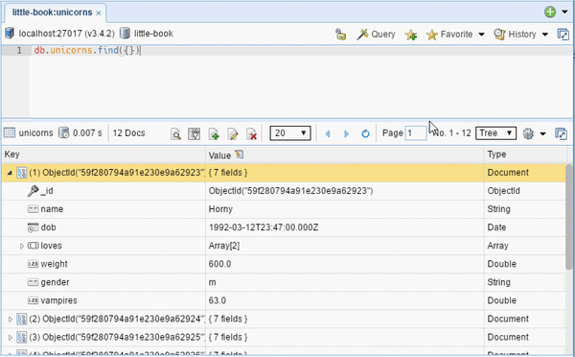This screenshot has width=575, height=357.
Task: Click the localhost:27017 server icon
Action: point(10,34)
